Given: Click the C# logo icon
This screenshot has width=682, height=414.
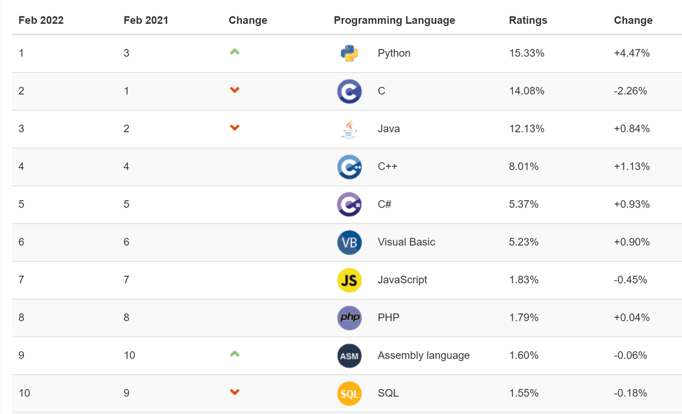Looking at the screenshot, I should click(349, 204).
